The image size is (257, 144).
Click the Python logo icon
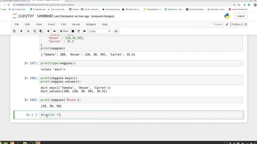tap(227, 16)
